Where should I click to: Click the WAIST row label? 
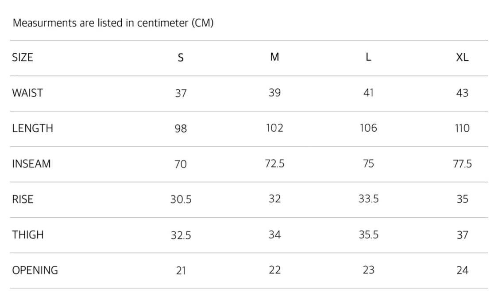[27, 93]
